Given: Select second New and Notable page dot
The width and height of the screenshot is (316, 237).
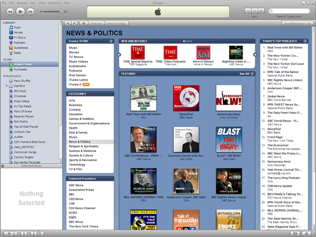Looking at the screenshot, I should (x=186, y=41).
